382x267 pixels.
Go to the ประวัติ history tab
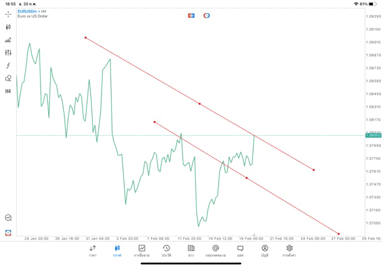click(167, 250)
